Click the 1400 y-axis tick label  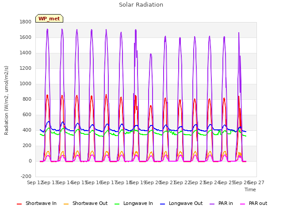(26, 53)
